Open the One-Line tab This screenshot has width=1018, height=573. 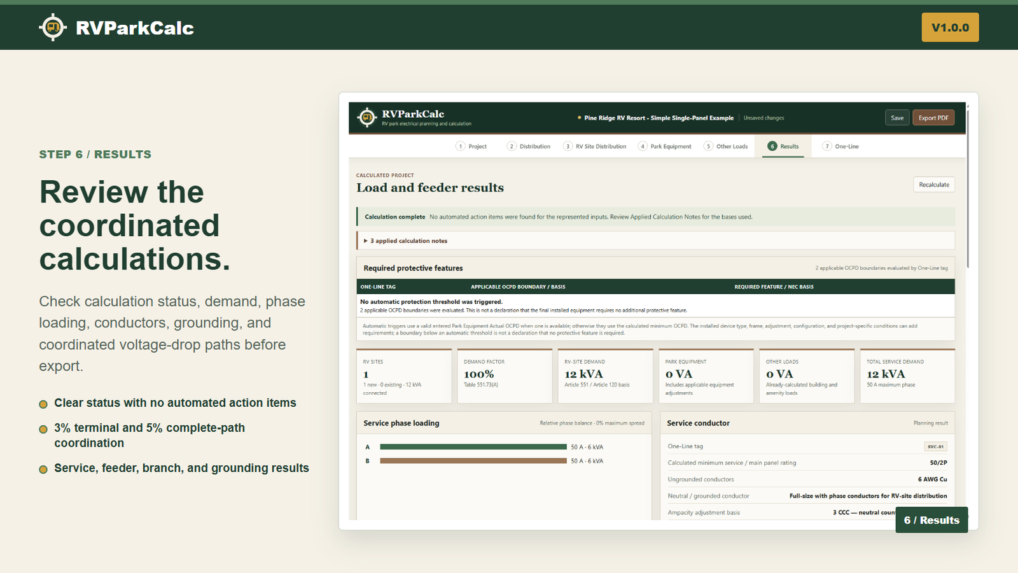[x=840, y=146]
